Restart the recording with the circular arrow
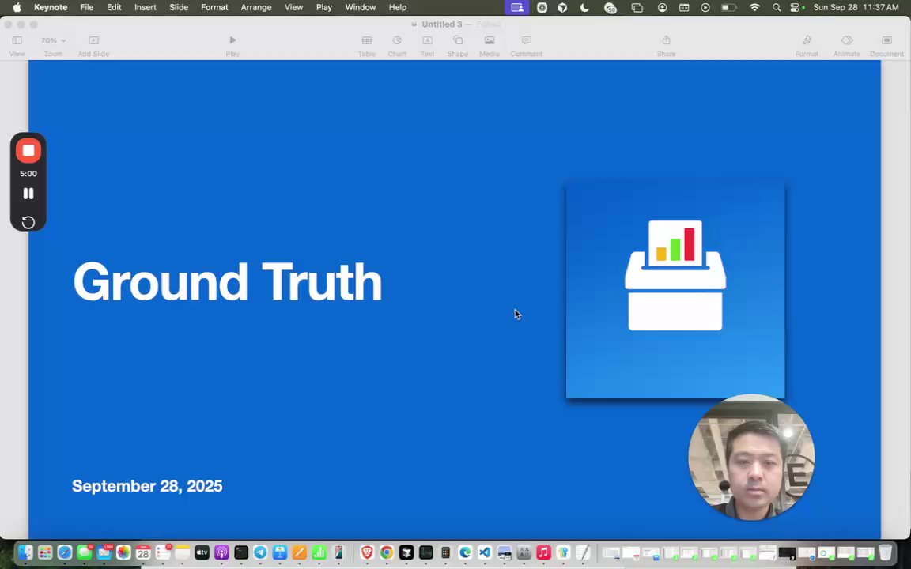The width and height of the screenshot is (911, 569). tap(28, 222)
